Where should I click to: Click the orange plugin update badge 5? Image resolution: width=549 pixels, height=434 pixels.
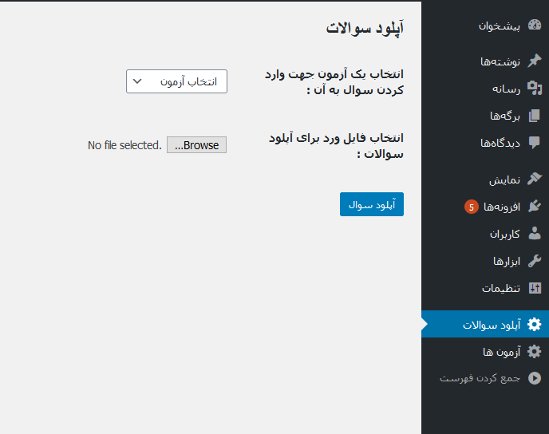tap(472, 207)
